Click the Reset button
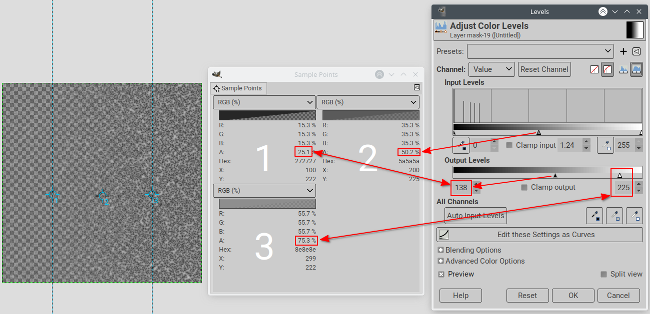The image size is (650, 314). coord(527,296)
